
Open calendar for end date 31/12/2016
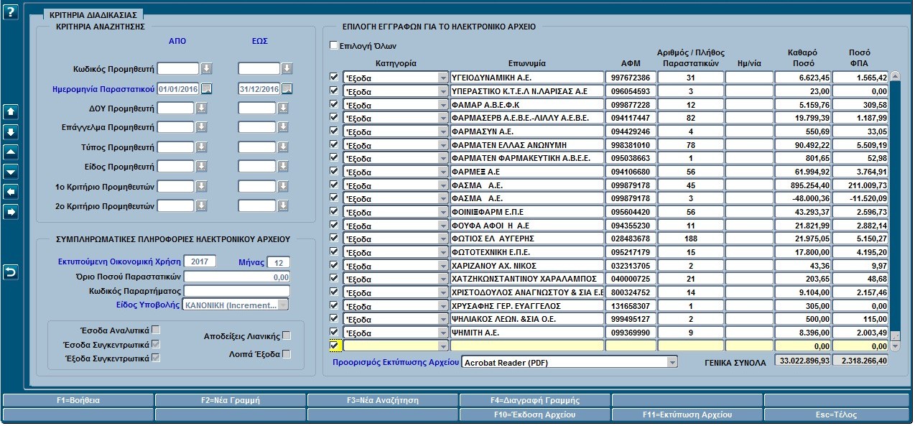tap(287, 89)
